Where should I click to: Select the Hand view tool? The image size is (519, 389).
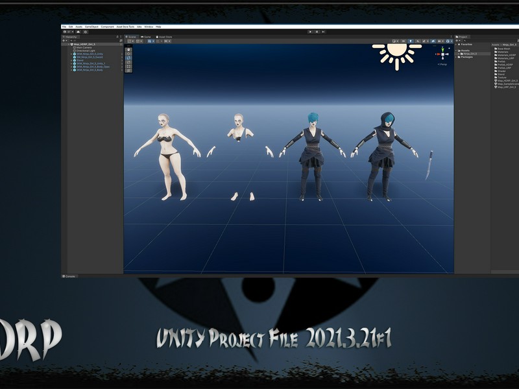tap(128, 49)
